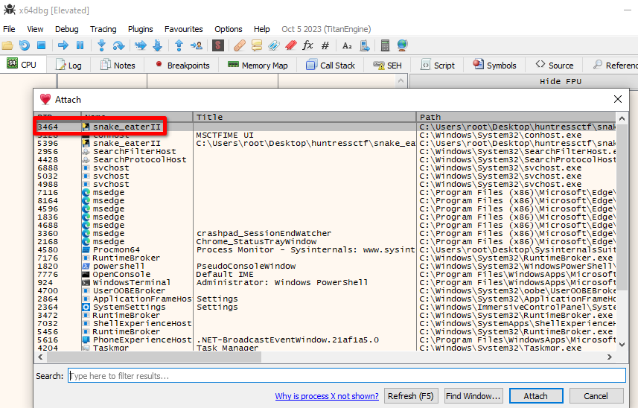Open the Scylla plugin icon
The image size is (638, 408).
pyautogui.click(x=218, y=45)
